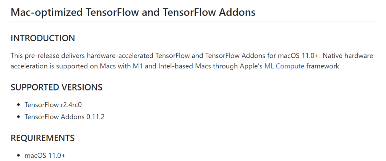Select the INTRODUCTION heading
This screenshot has height=161, width=386.
pyautogui.click(x=43, y=38)
